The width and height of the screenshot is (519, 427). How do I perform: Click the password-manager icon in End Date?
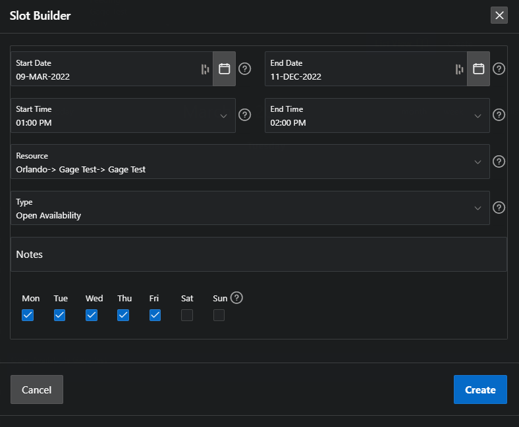460,69
